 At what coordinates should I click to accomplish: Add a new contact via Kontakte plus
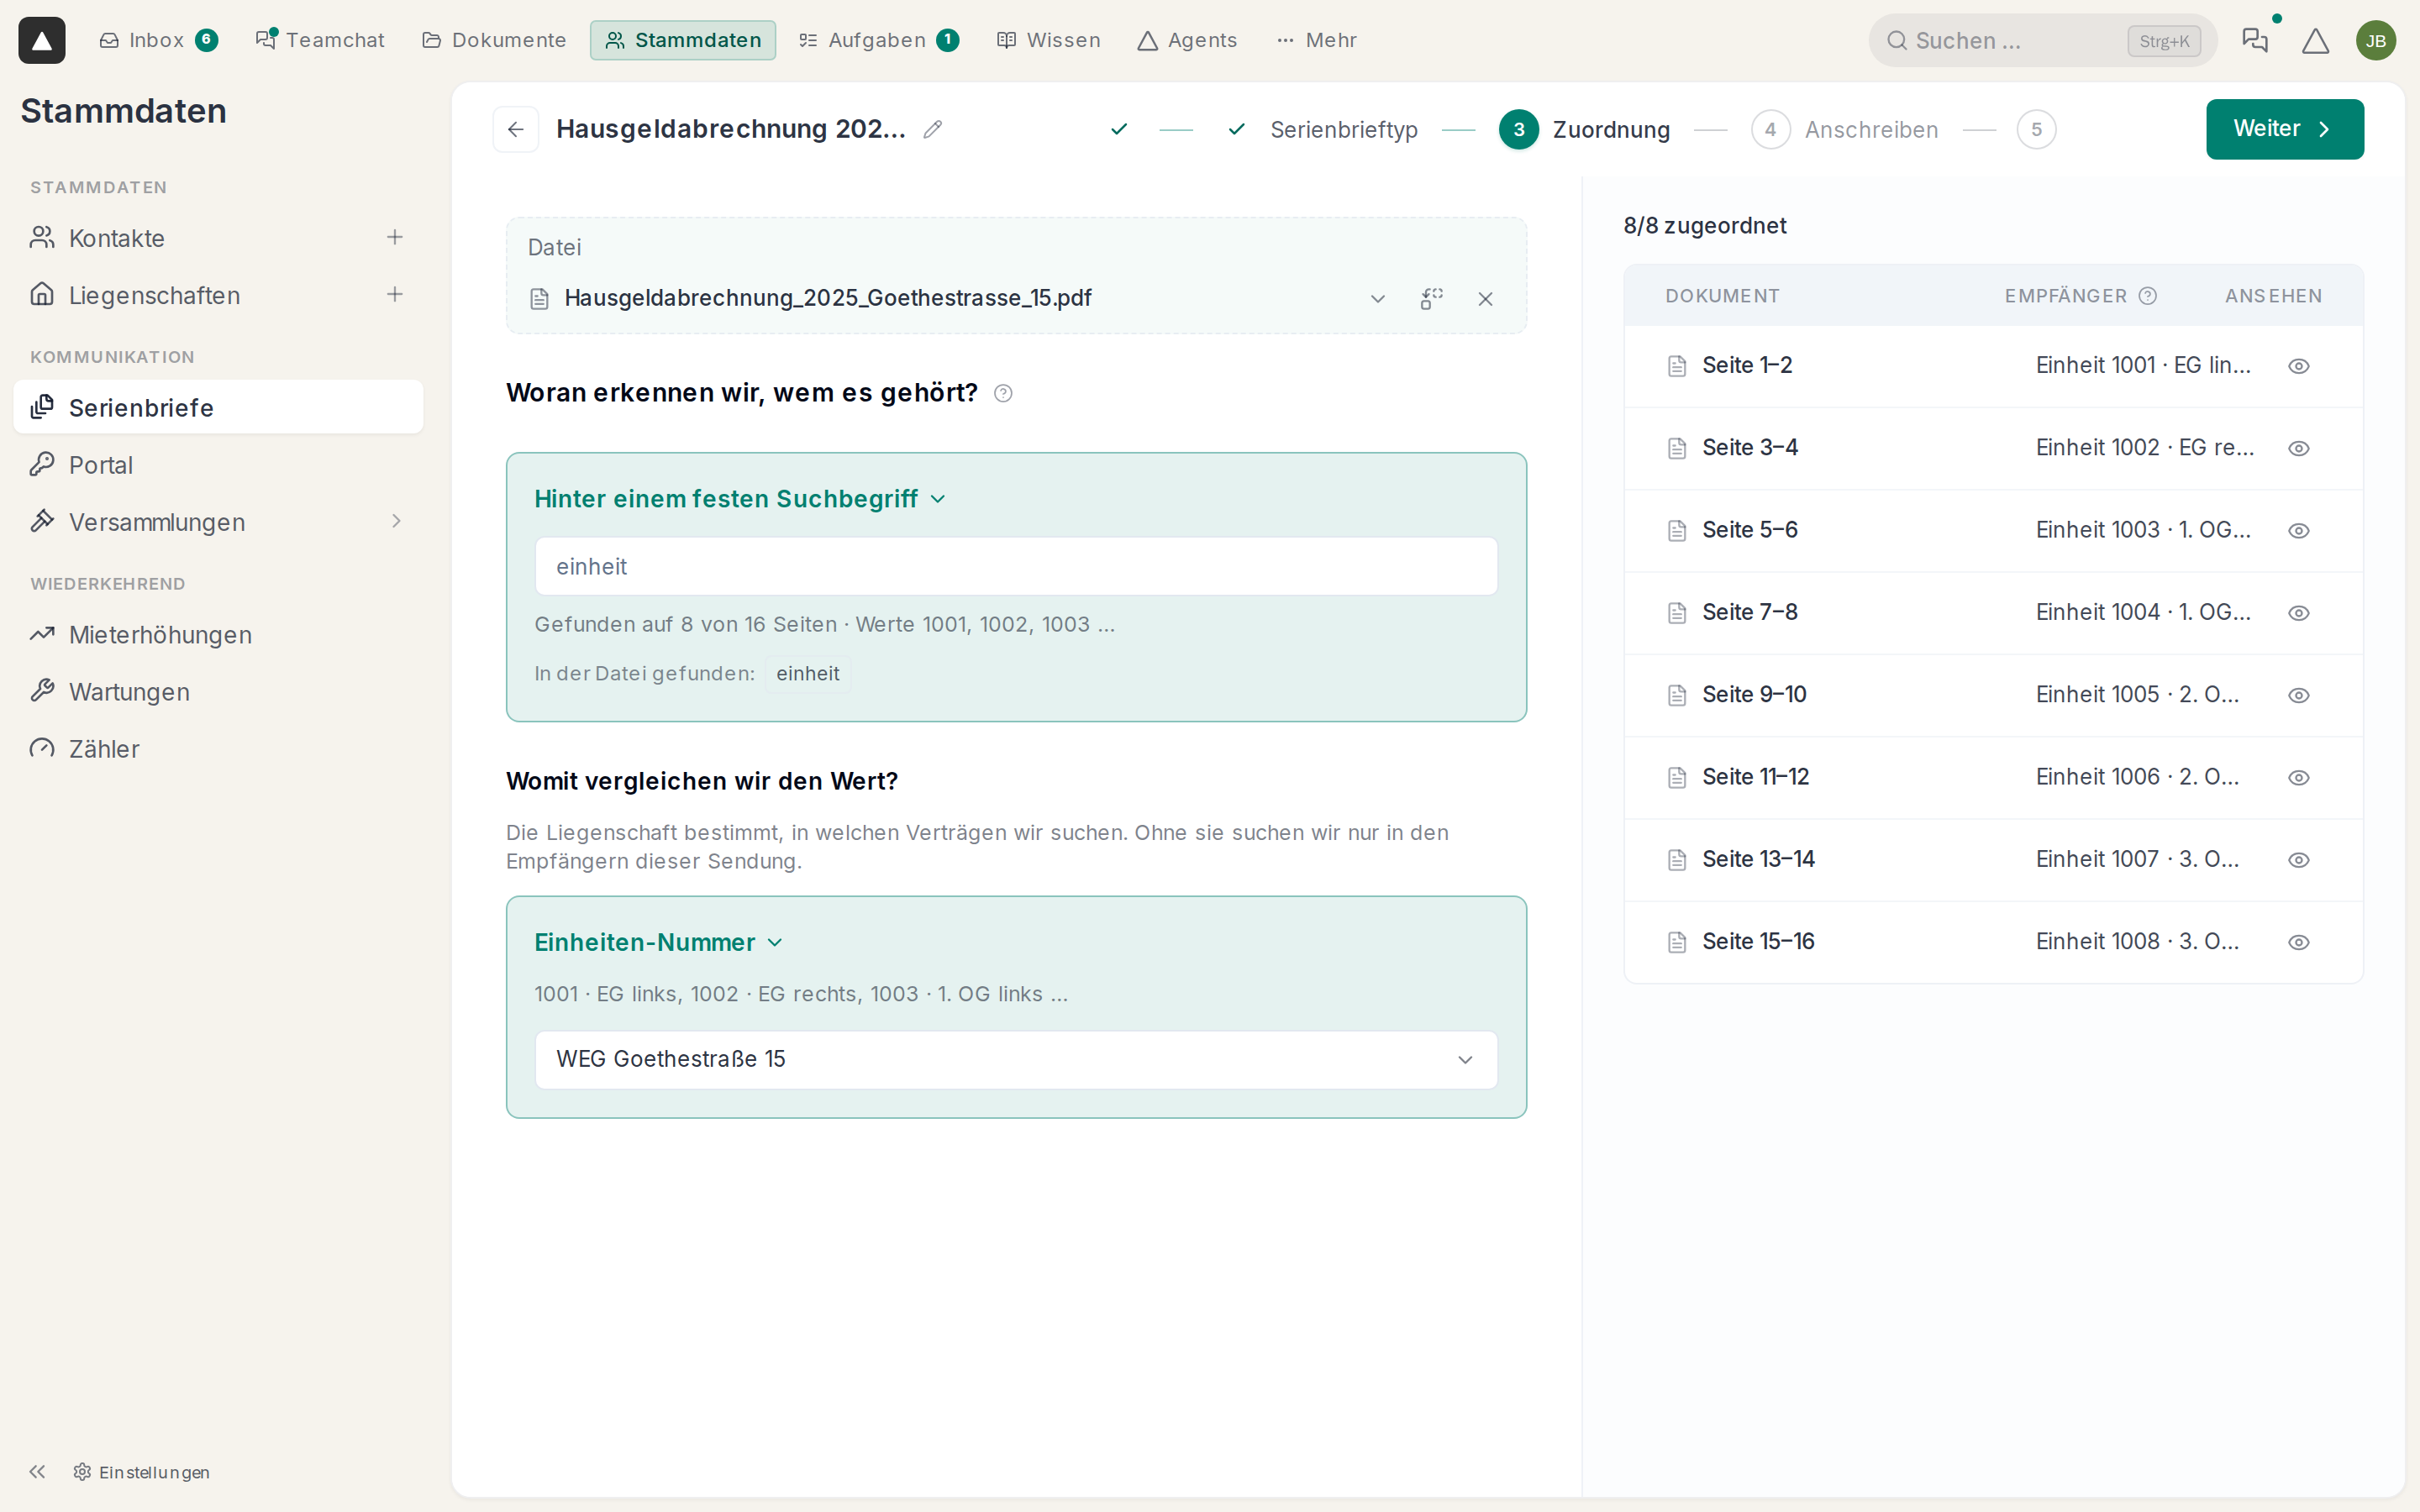tap(395, 237)
